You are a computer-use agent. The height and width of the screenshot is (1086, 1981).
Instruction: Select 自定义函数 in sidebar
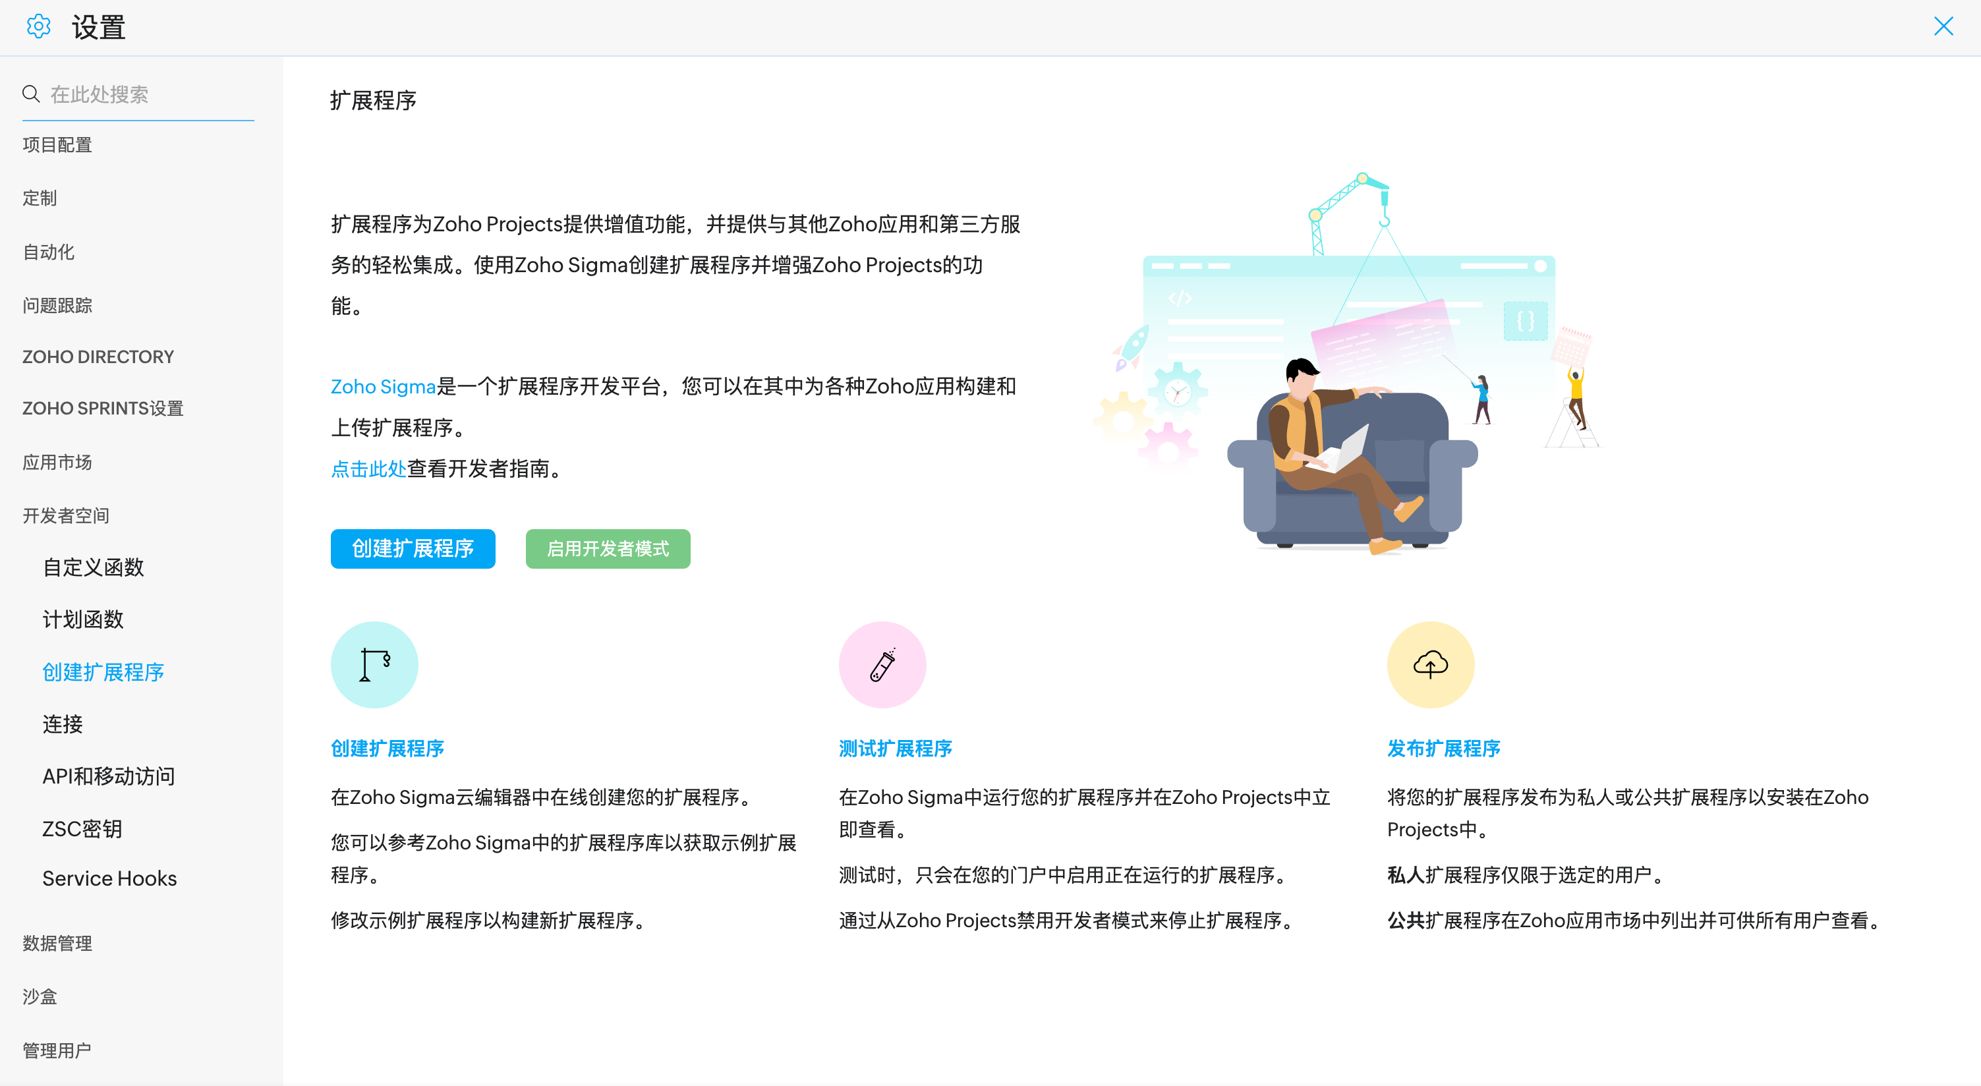tap(93, 567)
